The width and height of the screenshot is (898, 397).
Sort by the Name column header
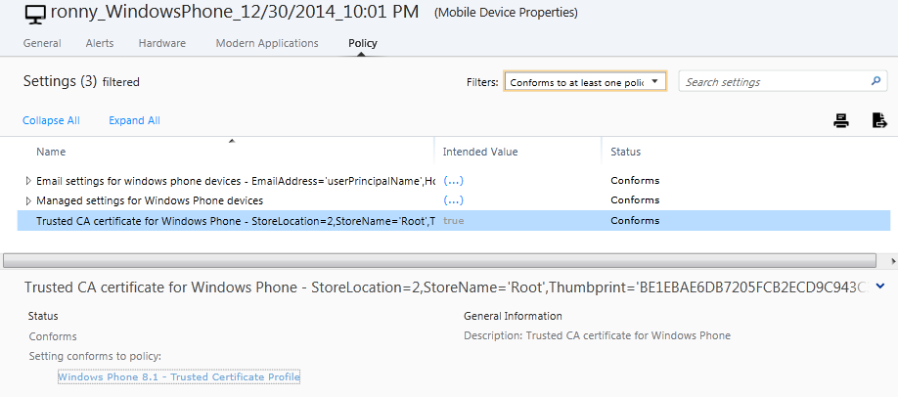pyautogui.click(x=51, y=152)
